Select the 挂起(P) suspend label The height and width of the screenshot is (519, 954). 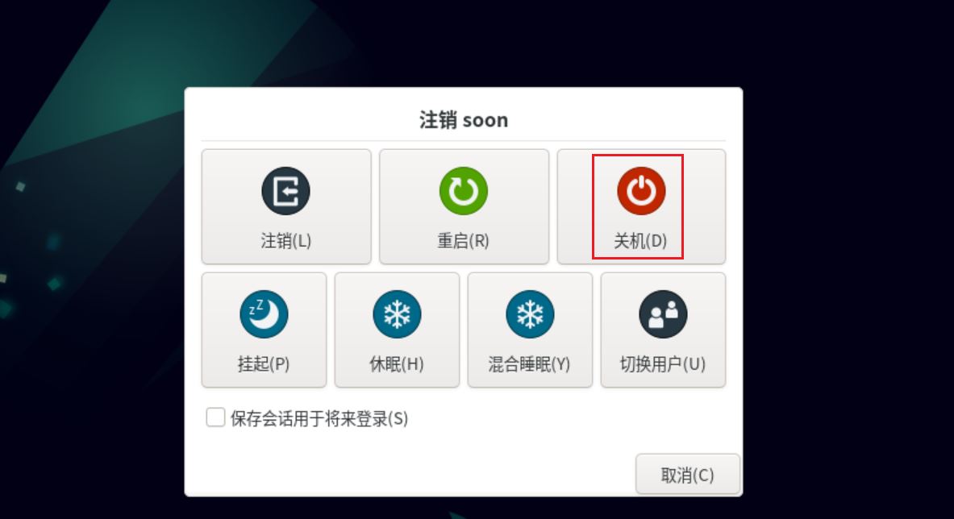point(264,364)
